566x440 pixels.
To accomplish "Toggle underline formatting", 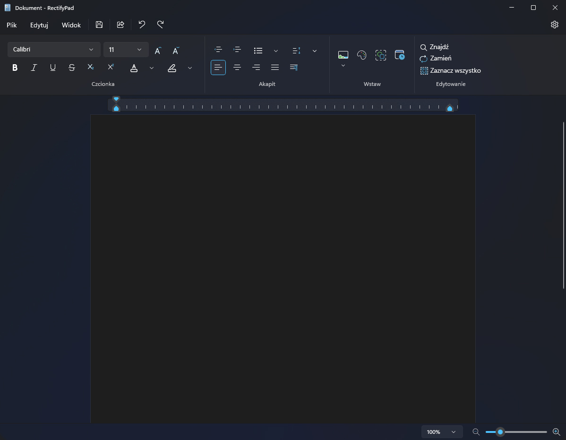I will 52,68.
